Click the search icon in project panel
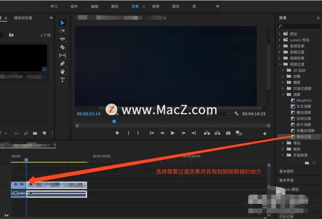This screenshot has width=322, height=219. [26, 134]
